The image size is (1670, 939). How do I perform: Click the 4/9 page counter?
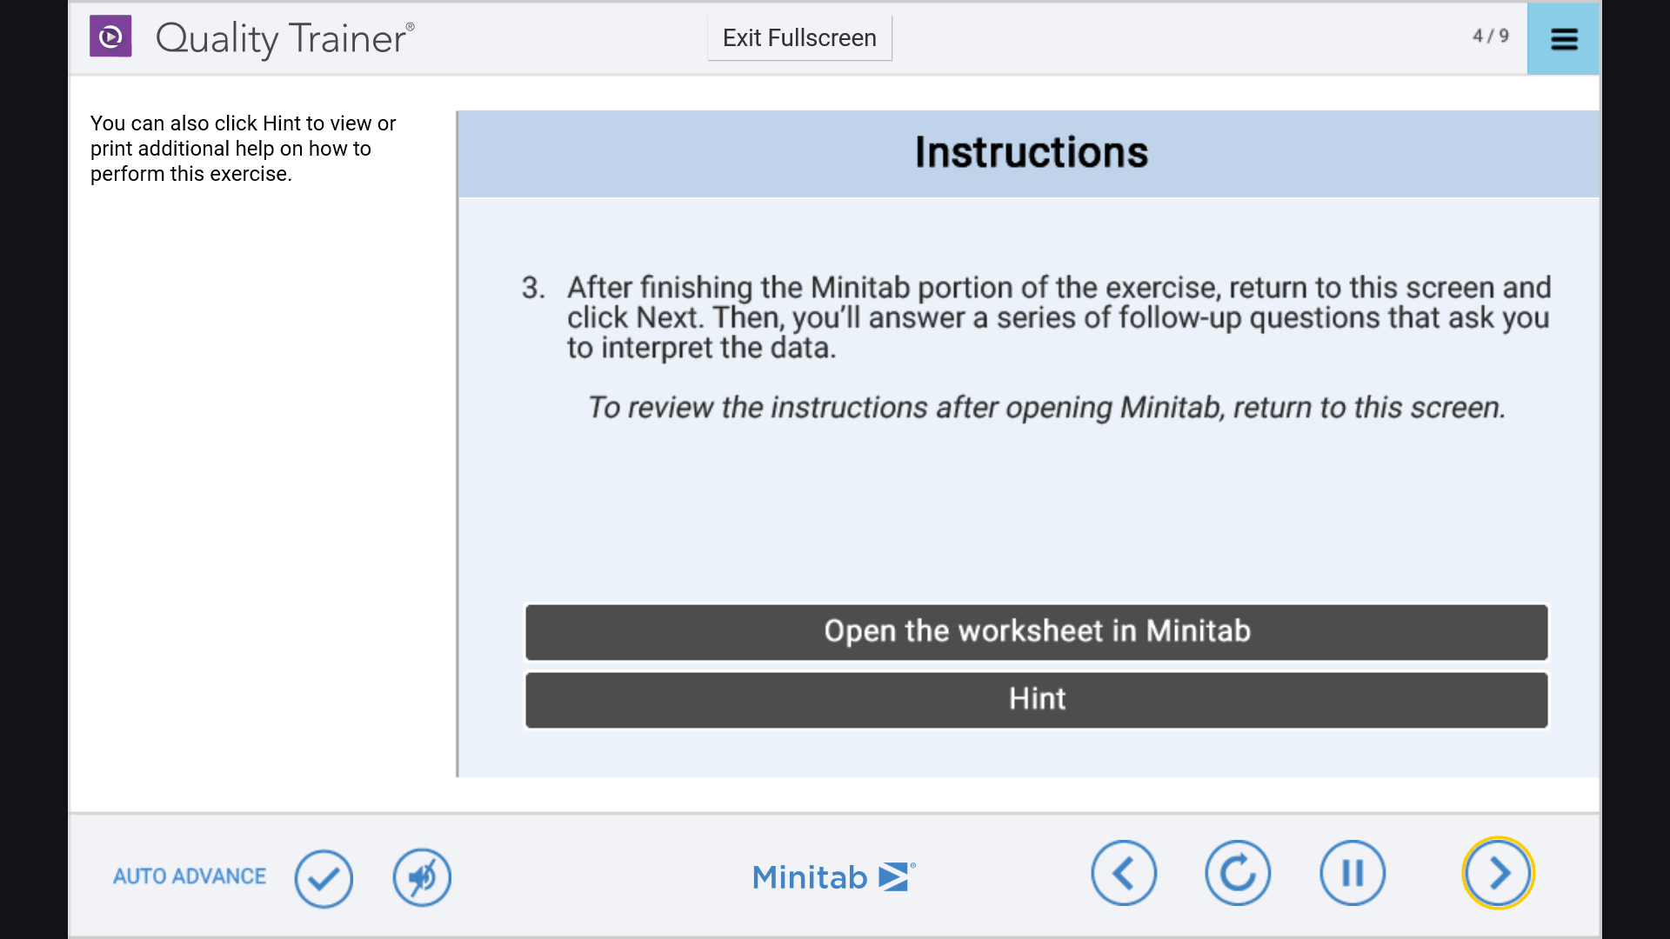pyautogui.click(x=1491, y=36)
